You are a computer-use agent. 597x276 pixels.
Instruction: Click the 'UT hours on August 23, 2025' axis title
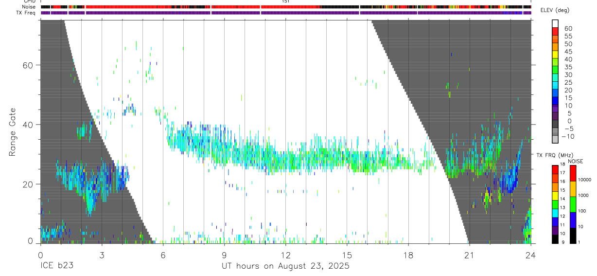(286, 266)
